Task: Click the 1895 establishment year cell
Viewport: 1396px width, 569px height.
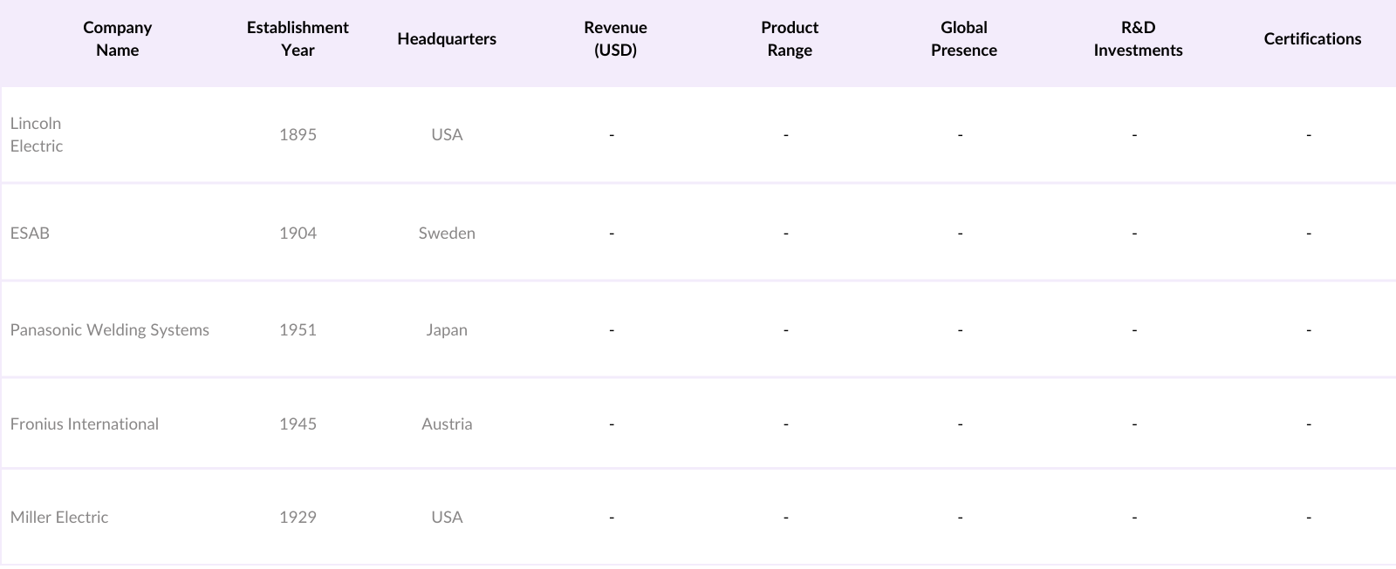Action: (x=298, y=135)
